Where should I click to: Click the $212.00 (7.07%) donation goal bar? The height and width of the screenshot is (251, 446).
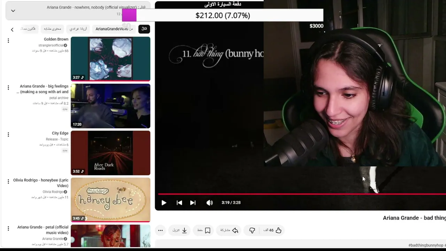tap(223, 15)
